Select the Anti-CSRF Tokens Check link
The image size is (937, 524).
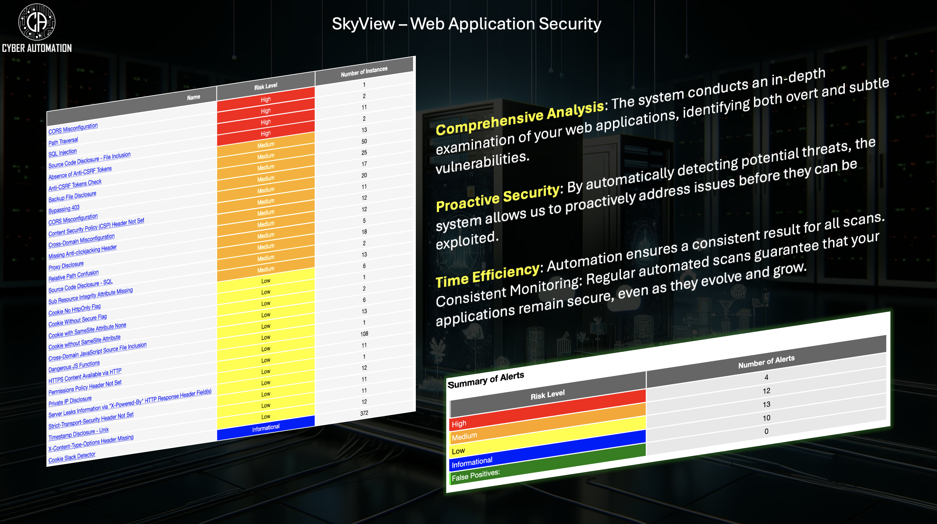click(x=75, y=185)
